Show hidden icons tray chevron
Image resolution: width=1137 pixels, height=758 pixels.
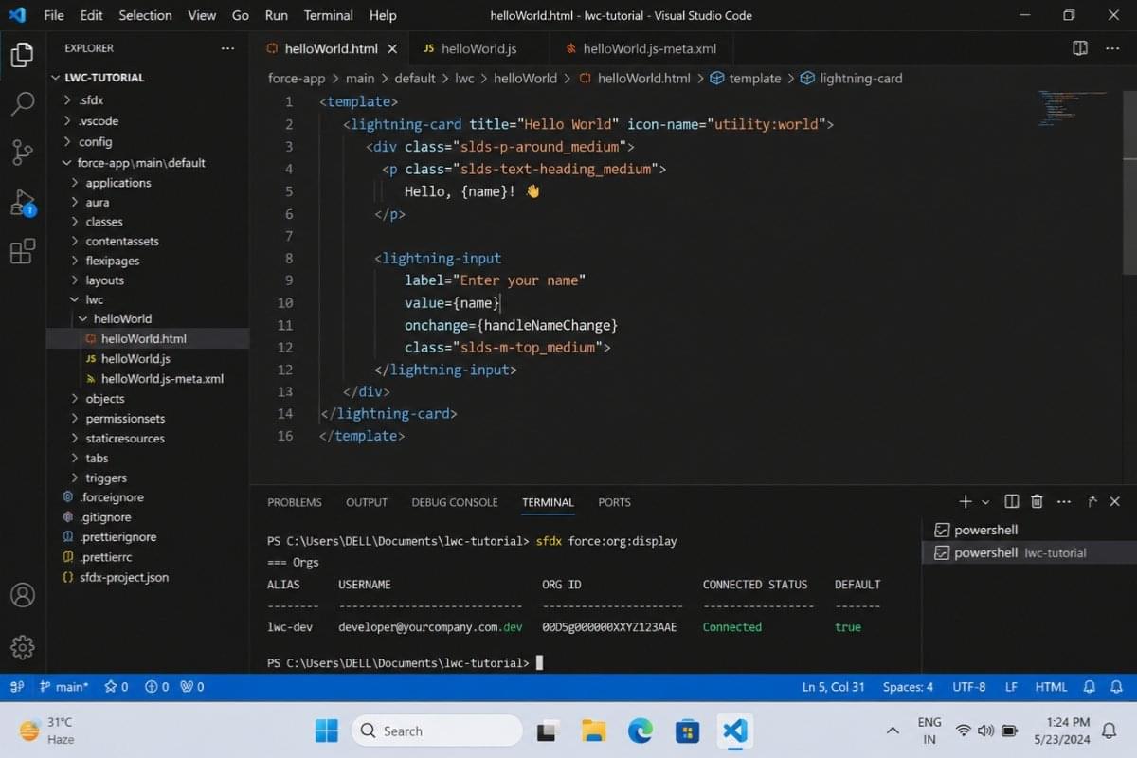tap(893, 731)
